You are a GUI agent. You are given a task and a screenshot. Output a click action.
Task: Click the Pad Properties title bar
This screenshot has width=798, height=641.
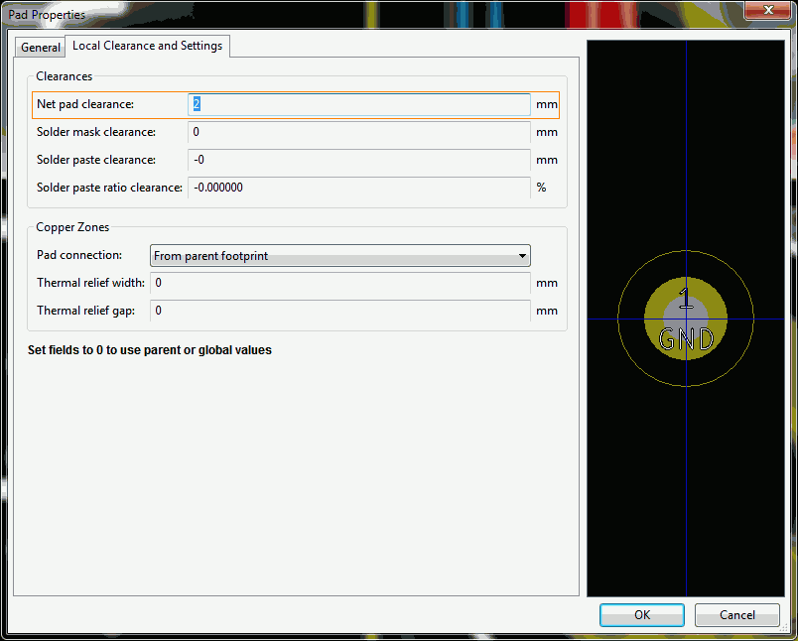tap(298, 14)
